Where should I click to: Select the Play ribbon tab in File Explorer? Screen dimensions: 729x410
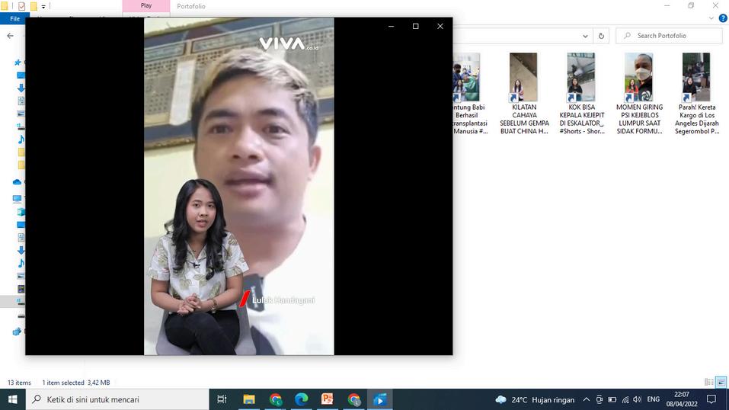coord(146,5)
